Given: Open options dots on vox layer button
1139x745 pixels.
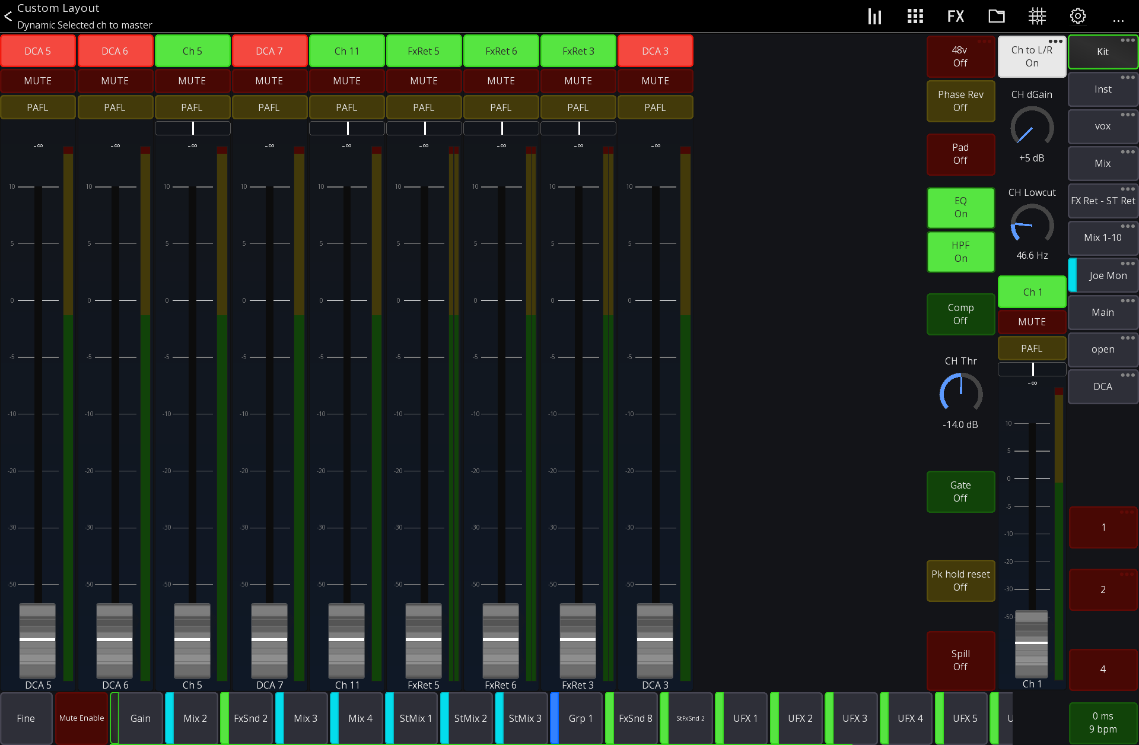Looking at the screenshot, I should pos(1128,115).
